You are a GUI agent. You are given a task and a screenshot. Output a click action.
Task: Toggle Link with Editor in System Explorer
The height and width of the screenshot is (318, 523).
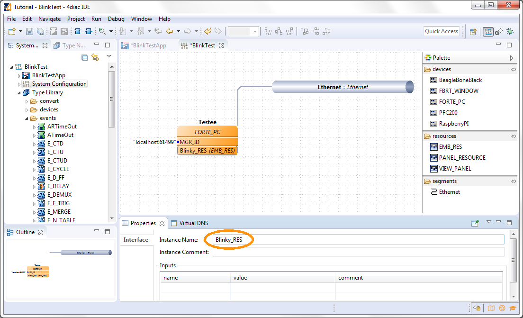(95, 57)
